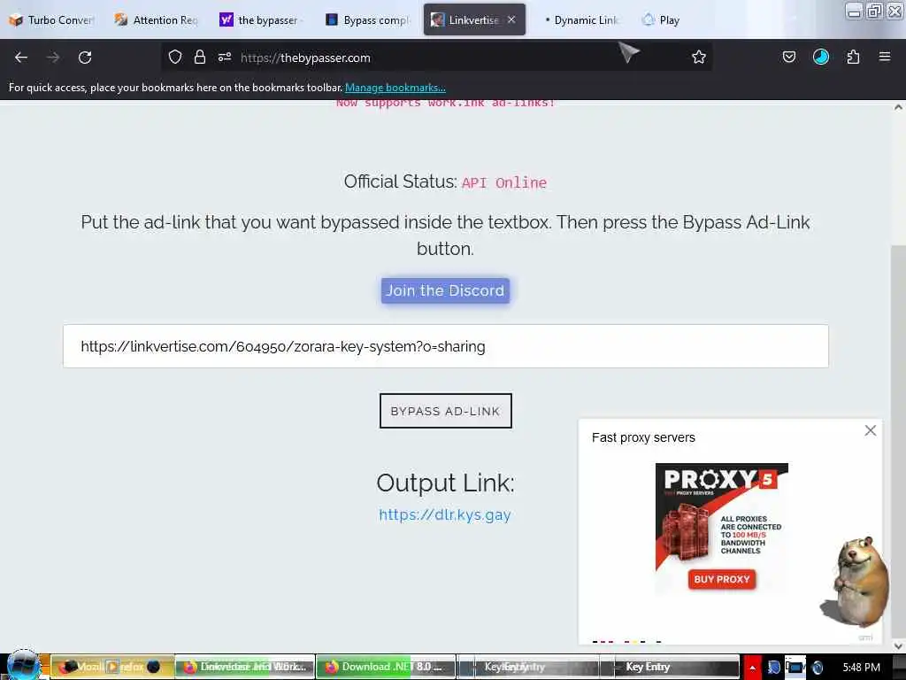This screenshot has height=680, width=906.
Task: Reload the current page
Action: point(85,58)
